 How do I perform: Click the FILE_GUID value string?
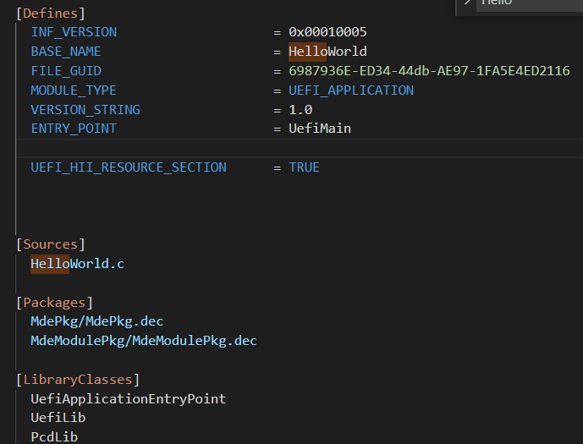tap(429, 71)
